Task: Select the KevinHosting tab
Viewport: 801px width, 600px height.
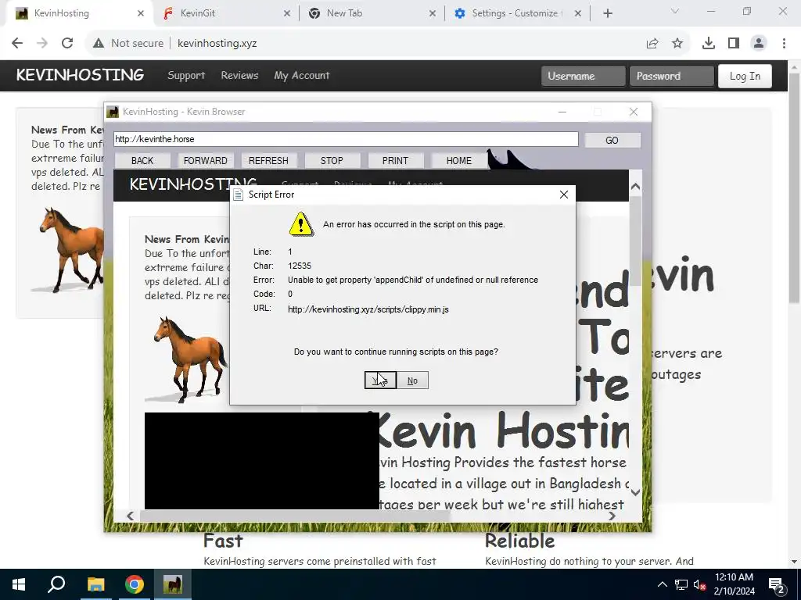Action: click(x=79, y=13)
